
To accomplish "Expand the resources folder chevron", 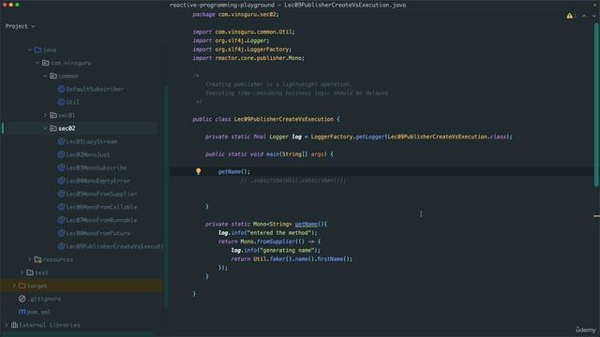I will coord(29,259).
